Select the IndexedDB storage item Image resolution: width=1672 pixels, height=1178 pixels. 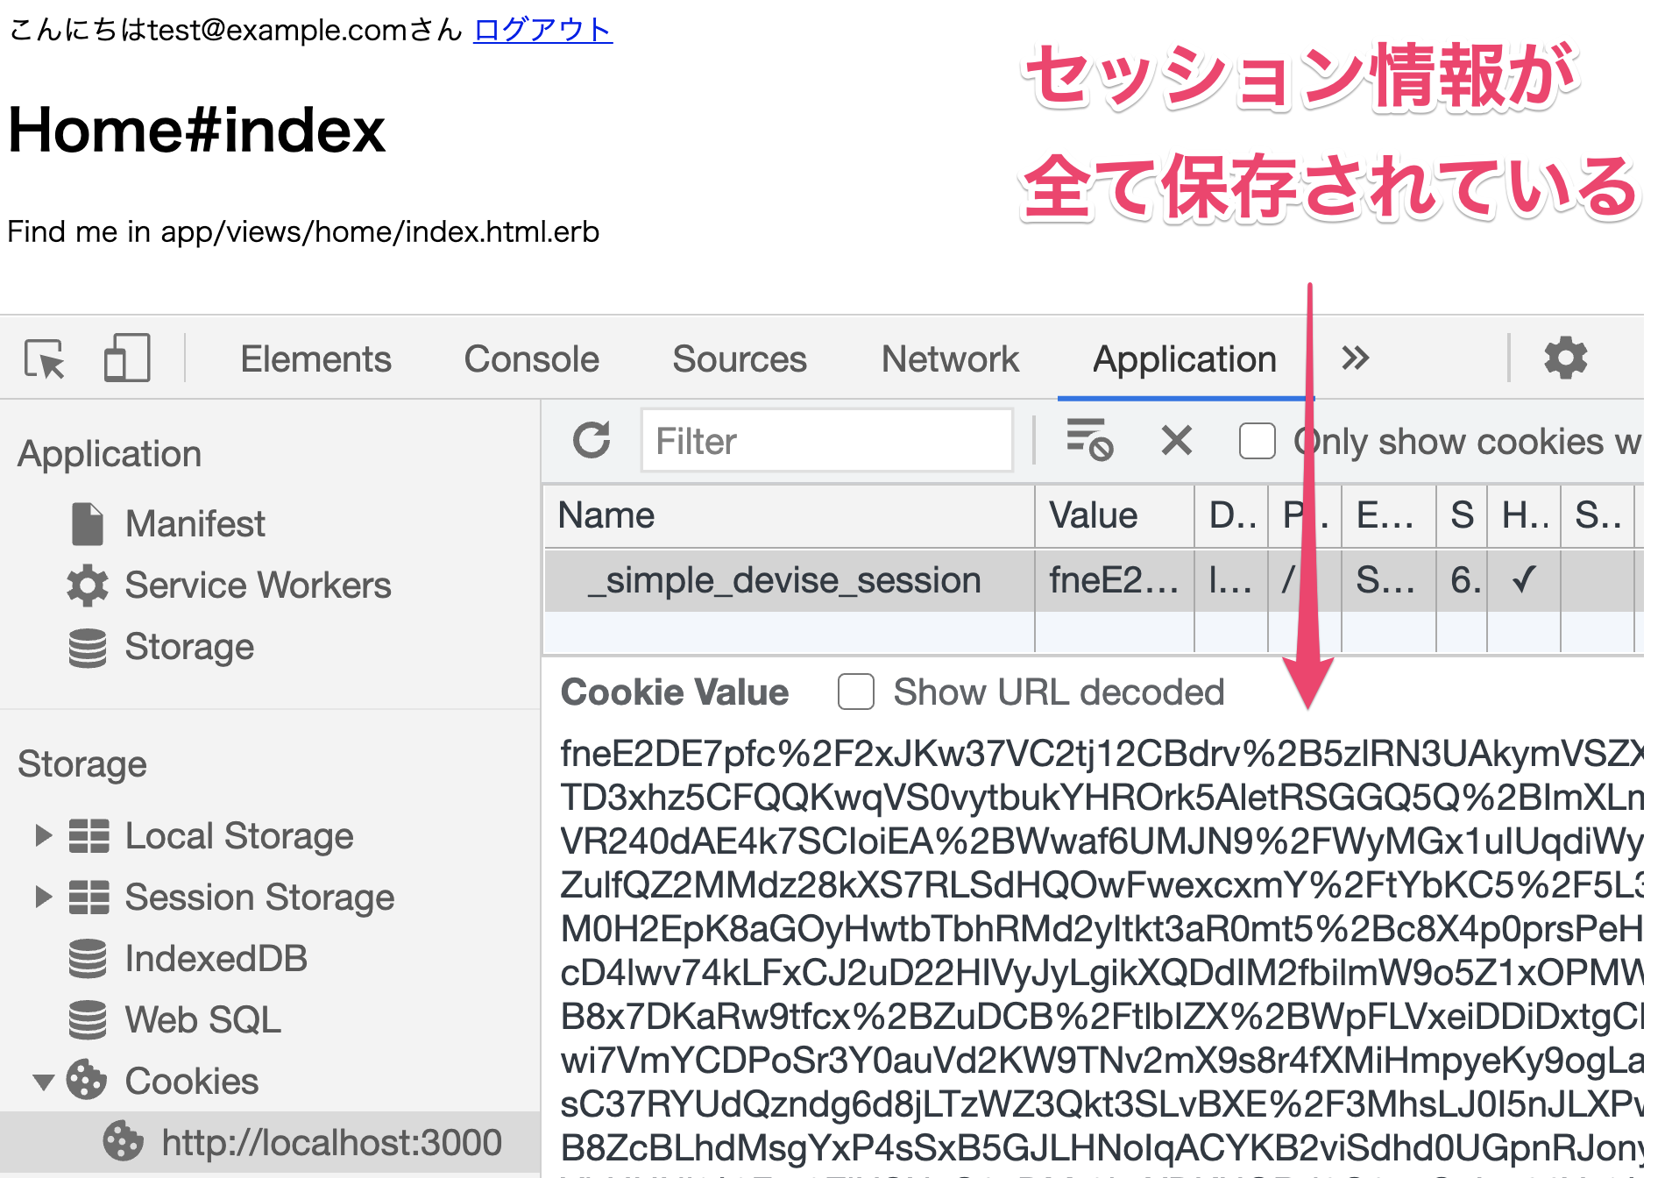[x=216, y=958]
